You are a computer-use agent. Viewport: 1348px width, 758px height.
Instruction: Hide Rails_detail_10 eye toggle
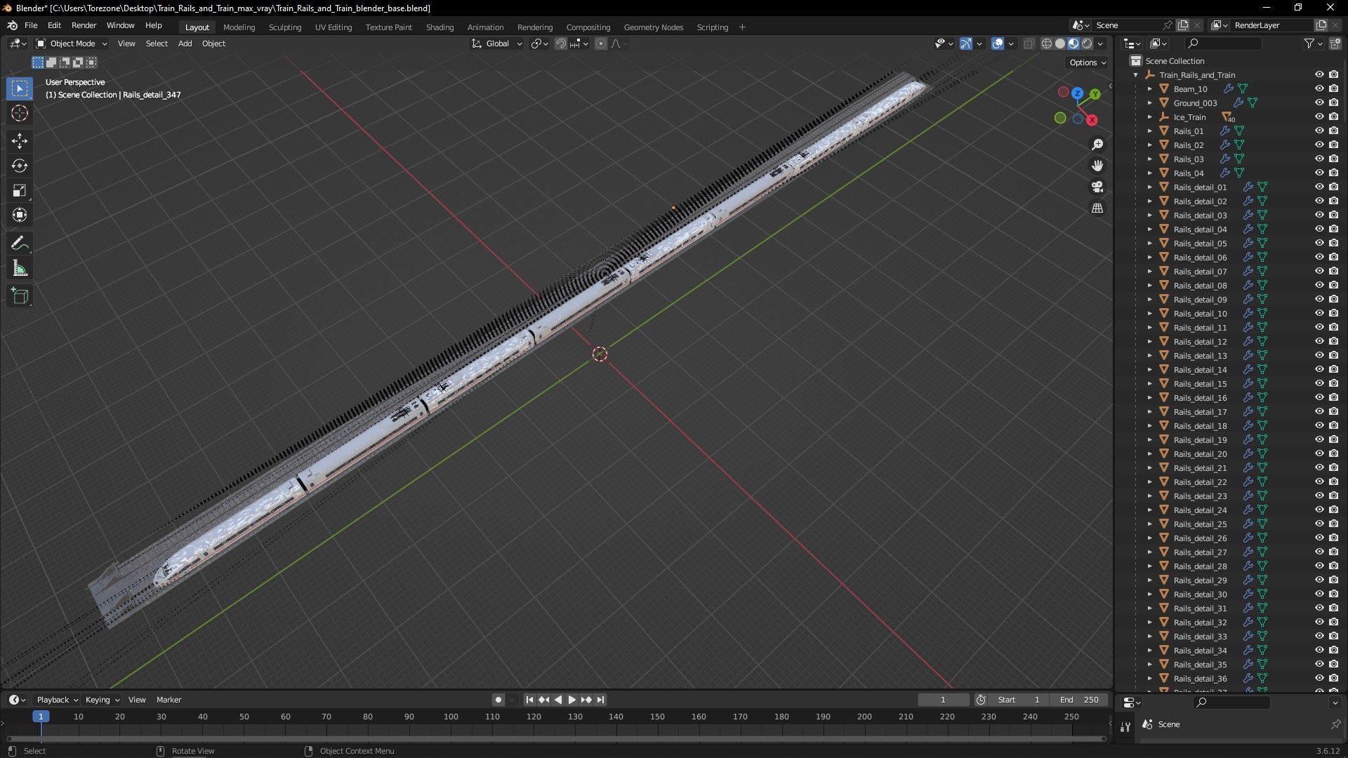(1319, 313)
